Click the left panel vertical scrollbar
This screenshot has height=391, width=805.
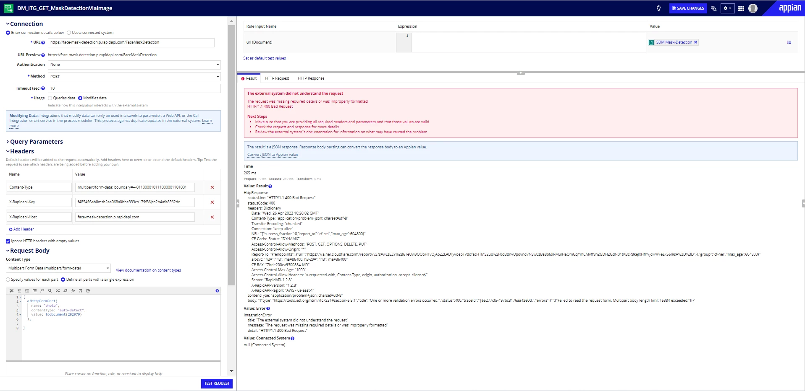(x=231, y=155)
